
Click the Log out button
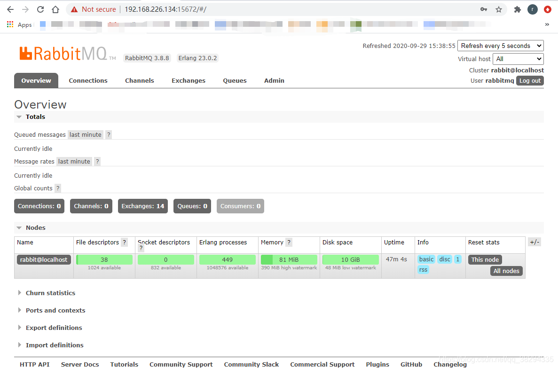pyautogui.click(x=530, y=80)
